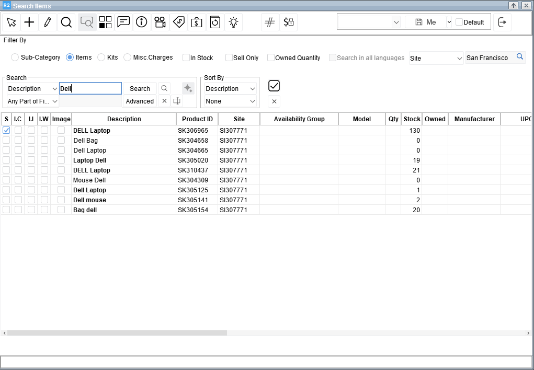The image size is (534, 370).
Task: Enable the In Stock checkbox
Action: tap(186, 57)
